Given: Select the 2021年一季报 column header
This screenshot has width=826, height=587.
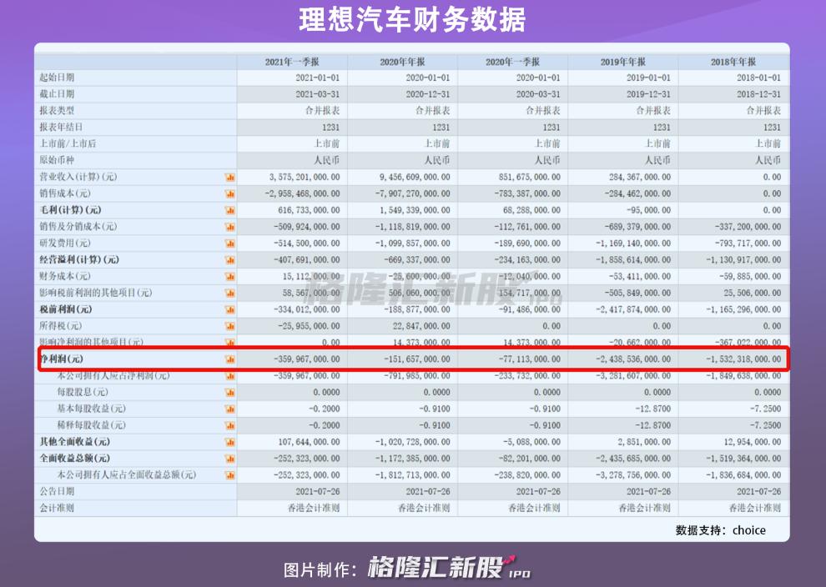Looking at the screenshot, I should [292, 62].
